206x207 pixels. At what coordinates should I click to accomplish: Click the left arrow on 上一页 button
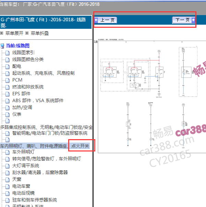96,20
